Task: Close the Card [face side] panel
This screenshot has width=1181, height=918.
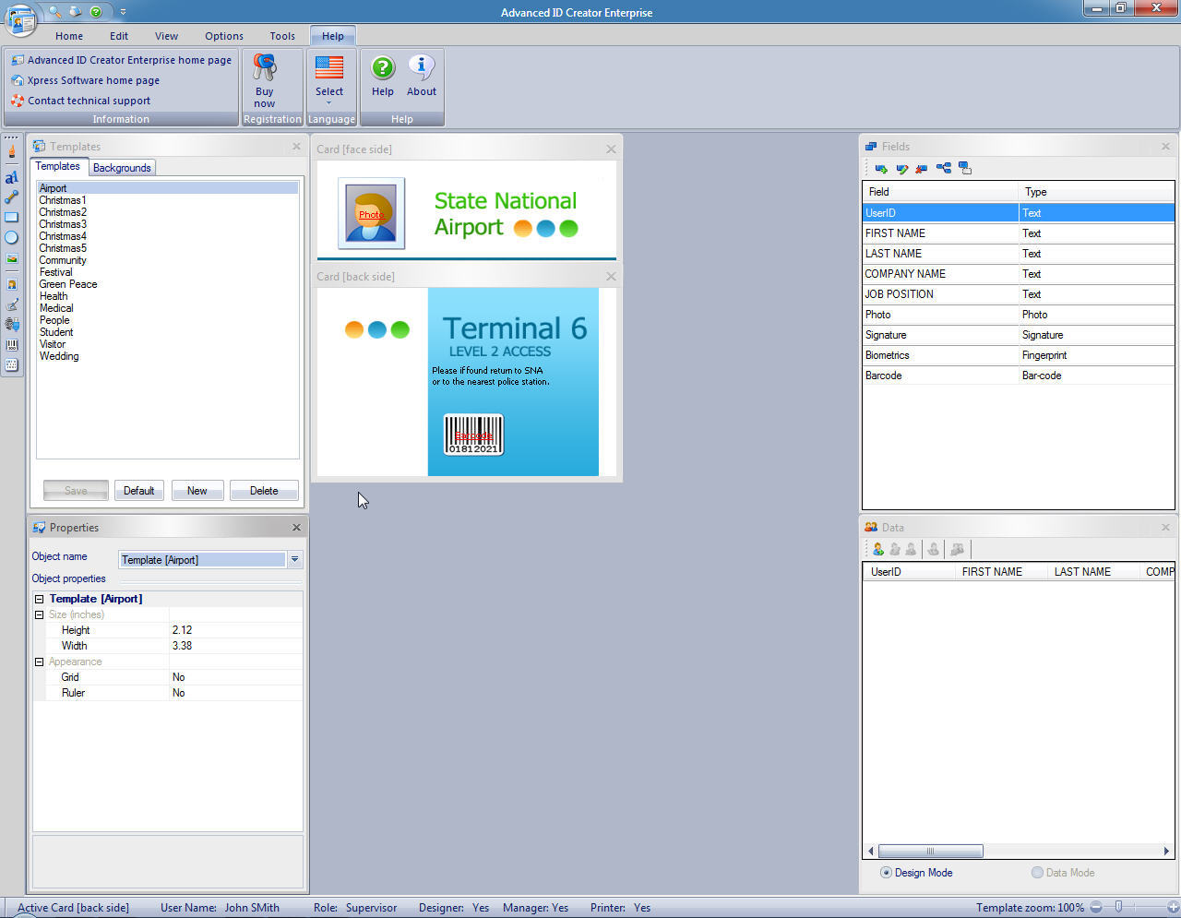Action: click(x=611, y=149)
